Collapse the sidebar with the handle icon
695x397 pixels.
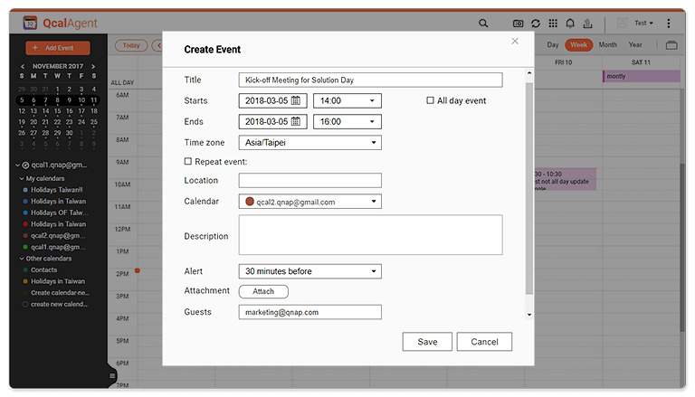(x=112, y=375)
